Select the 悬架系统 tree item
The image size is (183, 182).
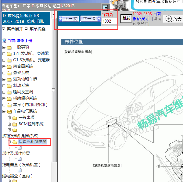tap(21, 73)
